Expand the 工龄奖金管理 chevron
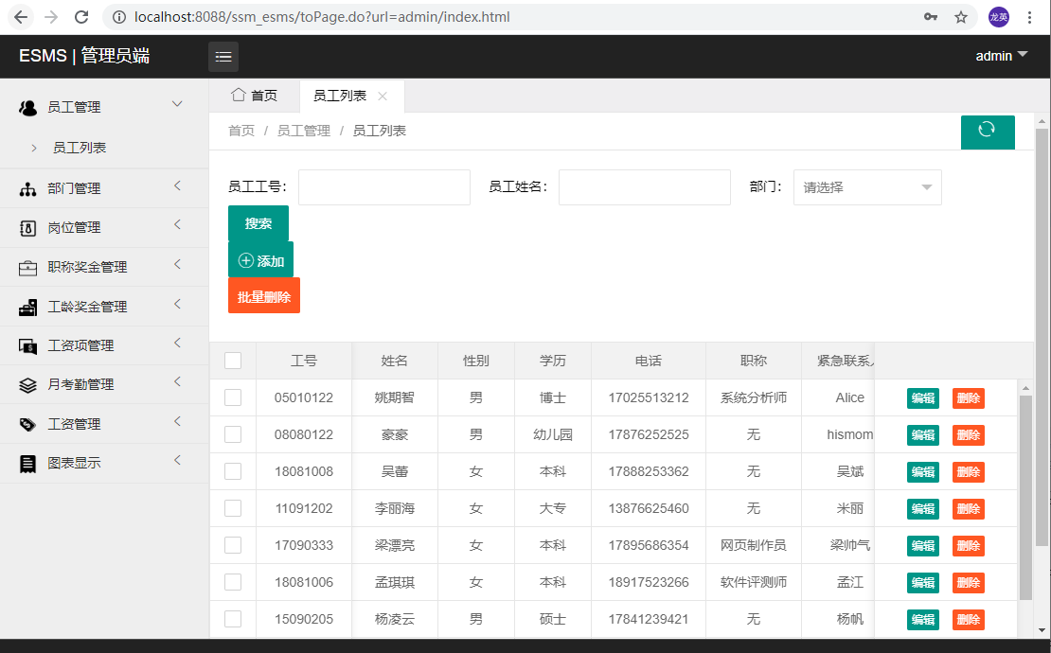 [x=177, y=304]
